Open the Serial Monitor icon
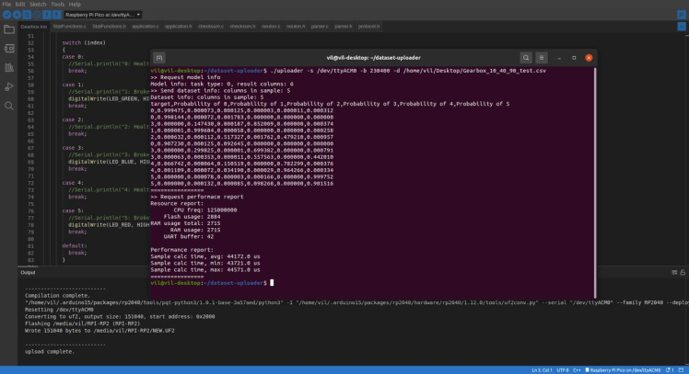This screenshot has width=689, height=374. pos(680,15)
